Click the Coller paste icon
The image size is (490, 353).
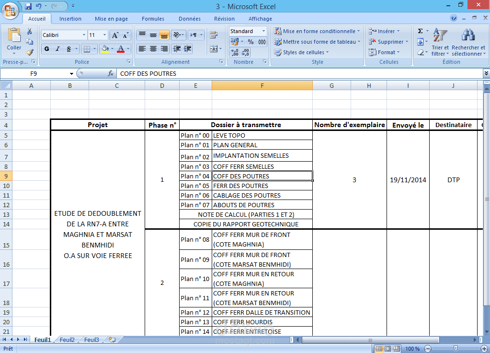(14, 35)
